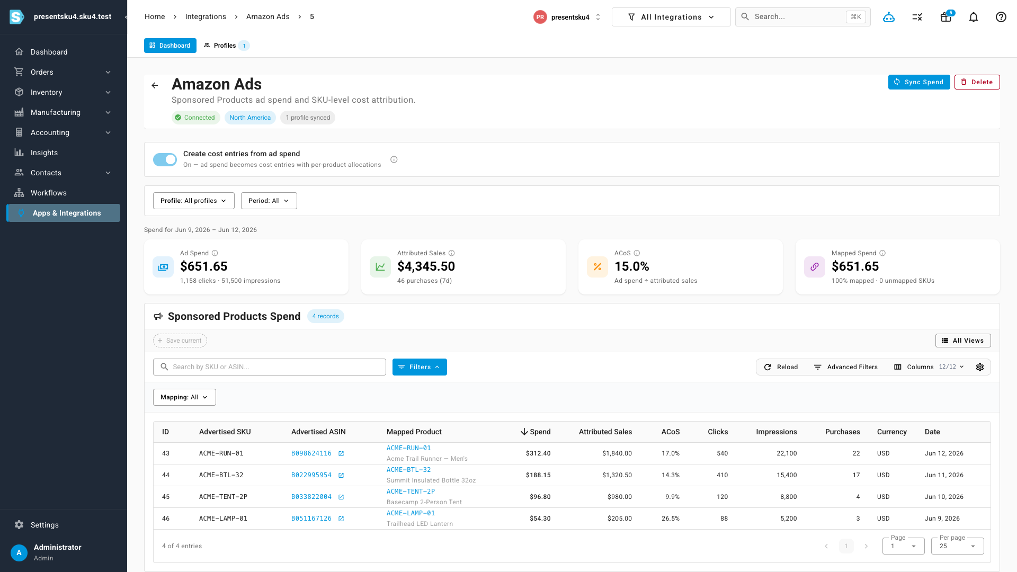
Task: Click the ACoS info icon
Action: 637,253
